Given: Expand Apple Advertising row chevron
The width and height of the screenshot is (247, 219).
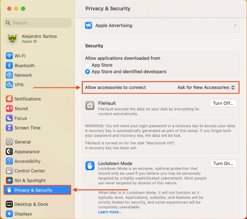Looking at the screenshot, I should click(x=235, y=25).
